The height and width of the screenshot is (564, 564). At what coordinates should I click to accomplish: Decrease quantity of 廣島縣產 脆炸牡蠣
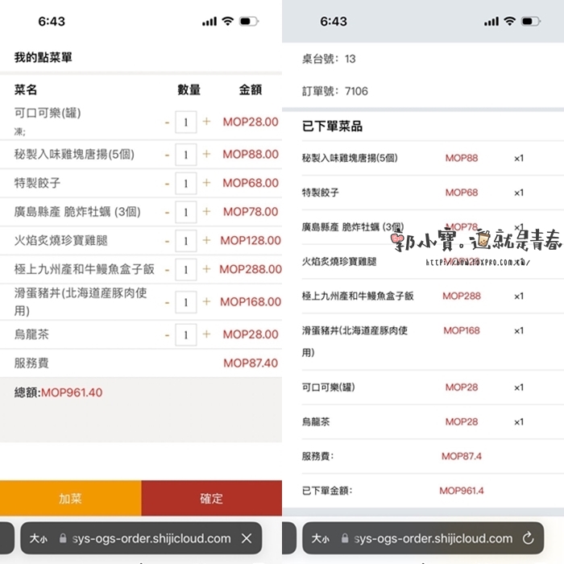[168, 212]
